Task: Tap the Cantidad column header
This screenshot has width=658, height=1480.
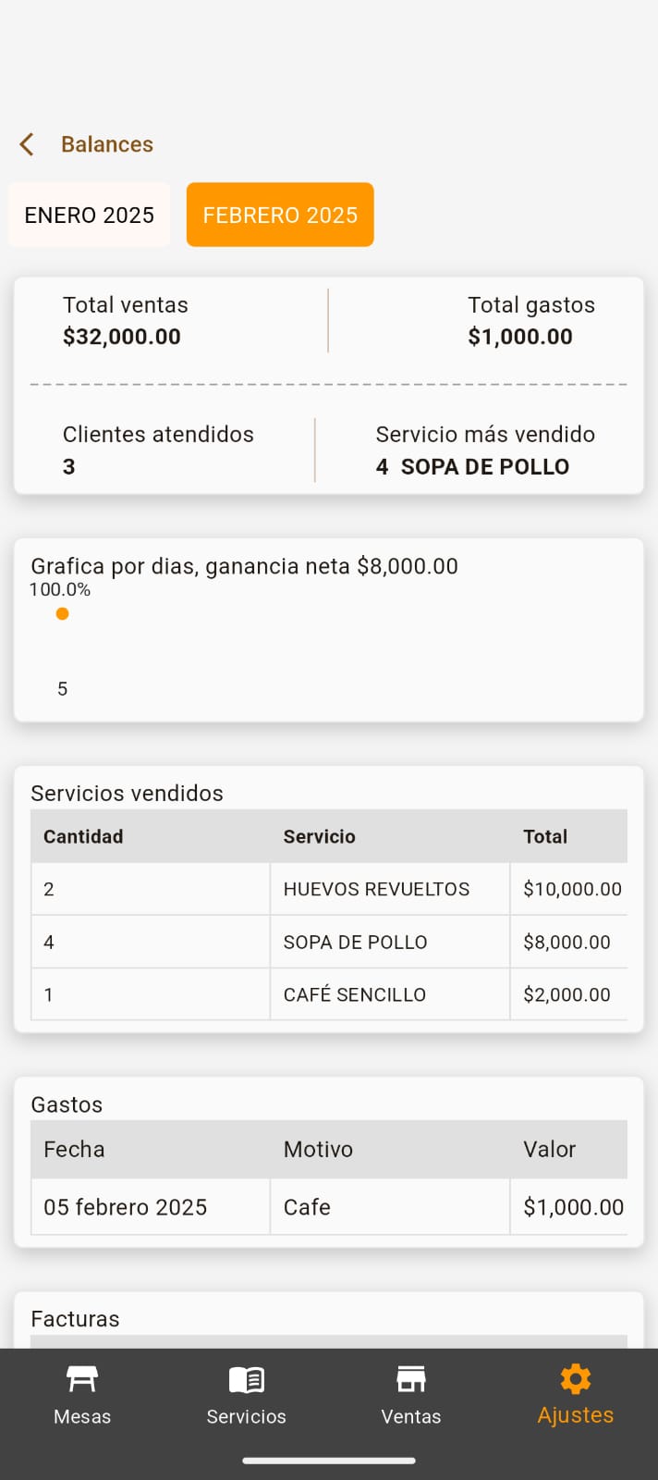Action: click(83, 836)
